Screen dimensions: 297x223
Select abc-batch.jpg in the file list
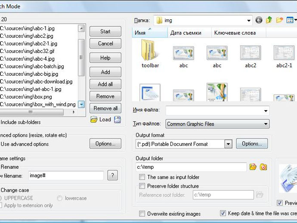tap(32, 66)
